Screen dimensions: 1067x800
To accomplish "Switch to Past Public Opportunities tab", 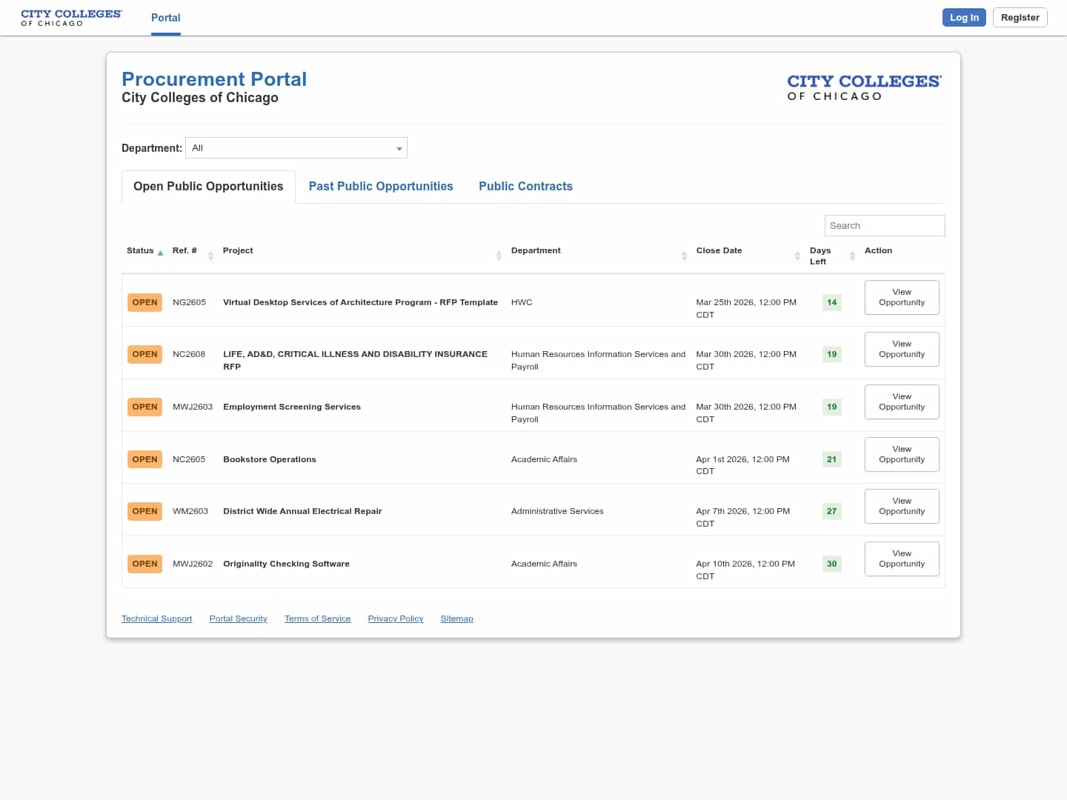I will [x=381, y=187].
